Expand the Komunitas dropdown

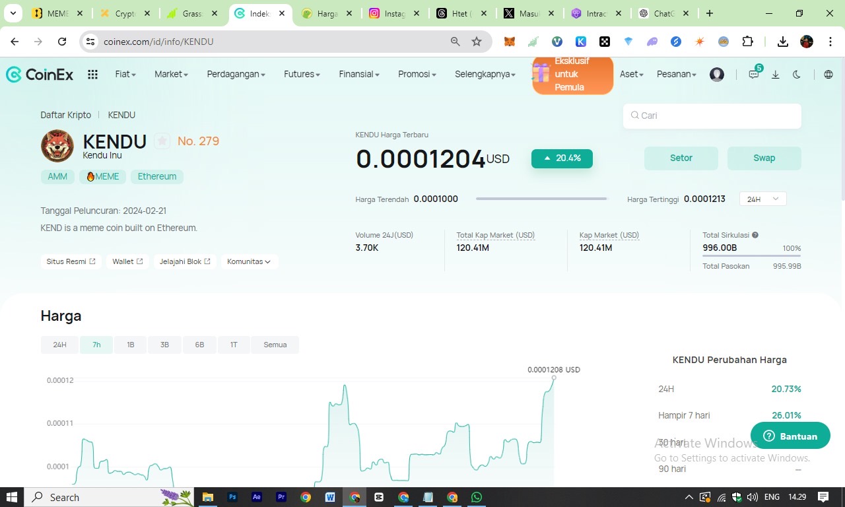250,261
